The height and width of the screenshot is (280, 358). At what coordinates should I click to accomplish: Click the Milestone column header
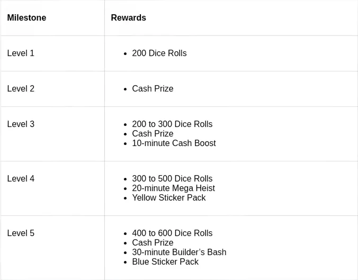coord(26,18)
